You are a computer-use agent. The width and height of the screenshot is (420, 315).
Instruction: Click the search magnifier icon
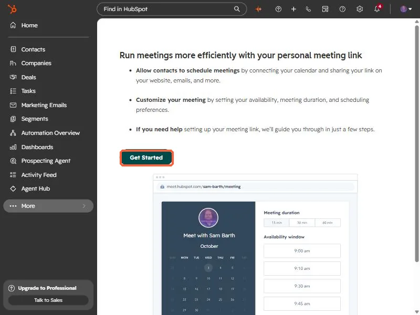pos(237,9)
